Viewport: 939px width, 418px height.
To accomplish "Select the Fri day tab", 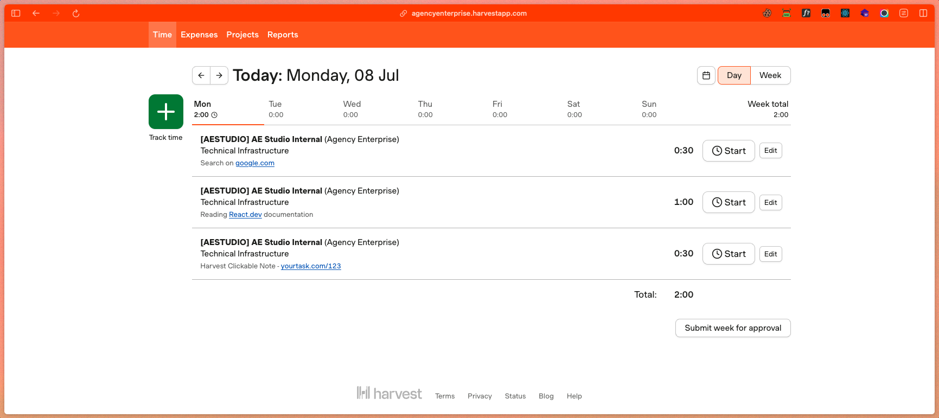I will click(x=500, y=109).
